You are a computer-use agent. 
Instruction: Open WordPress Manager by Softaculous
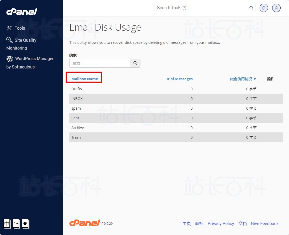[x=30, y=62]
